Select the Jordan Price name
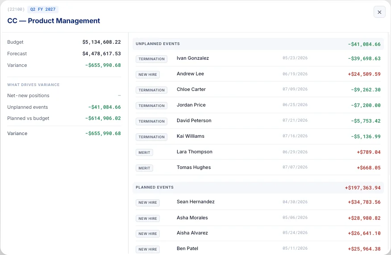The width and height of the screenshot is (391, 255). pyautogui.click(x=191, y=105)
